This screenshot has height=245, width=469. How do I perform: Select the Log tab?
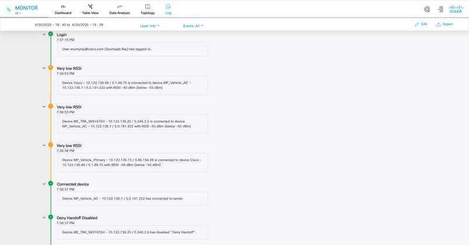[x=168, y=9]
